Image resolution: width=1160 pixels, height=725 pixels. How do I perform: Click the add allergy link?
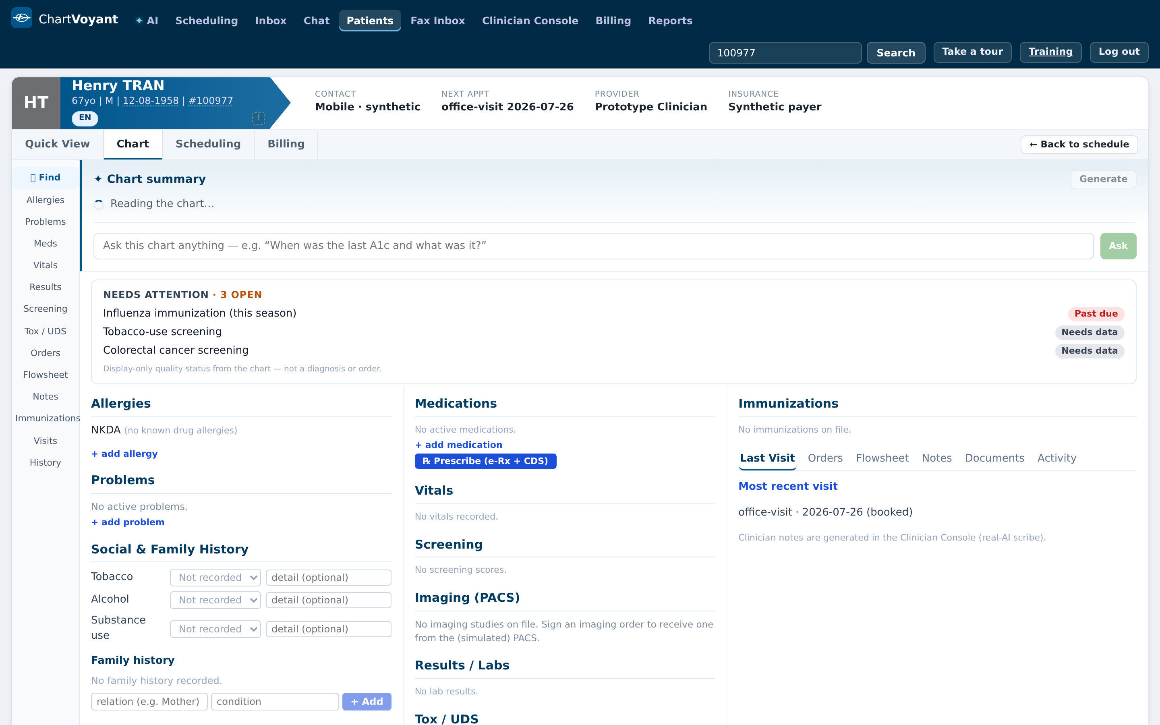click(124, 454)
